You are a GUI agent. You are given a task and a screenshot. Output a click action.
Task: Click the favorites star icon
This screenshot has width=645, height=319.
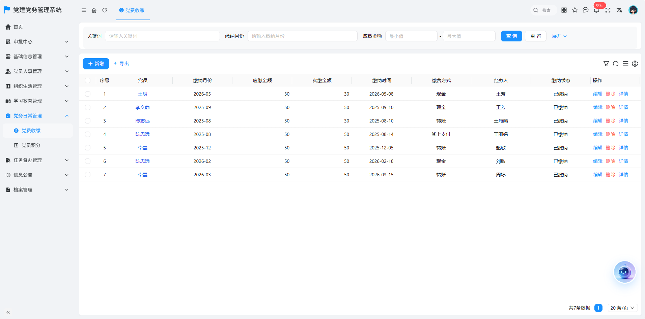click(575, 10)
